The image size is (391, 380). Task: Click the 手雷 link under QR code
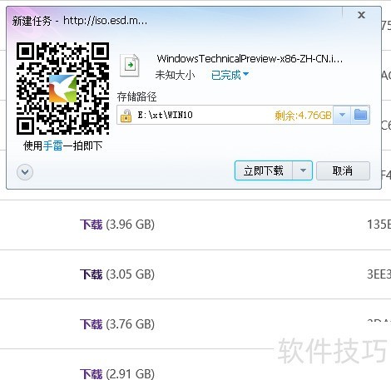(x=53, y=146)
